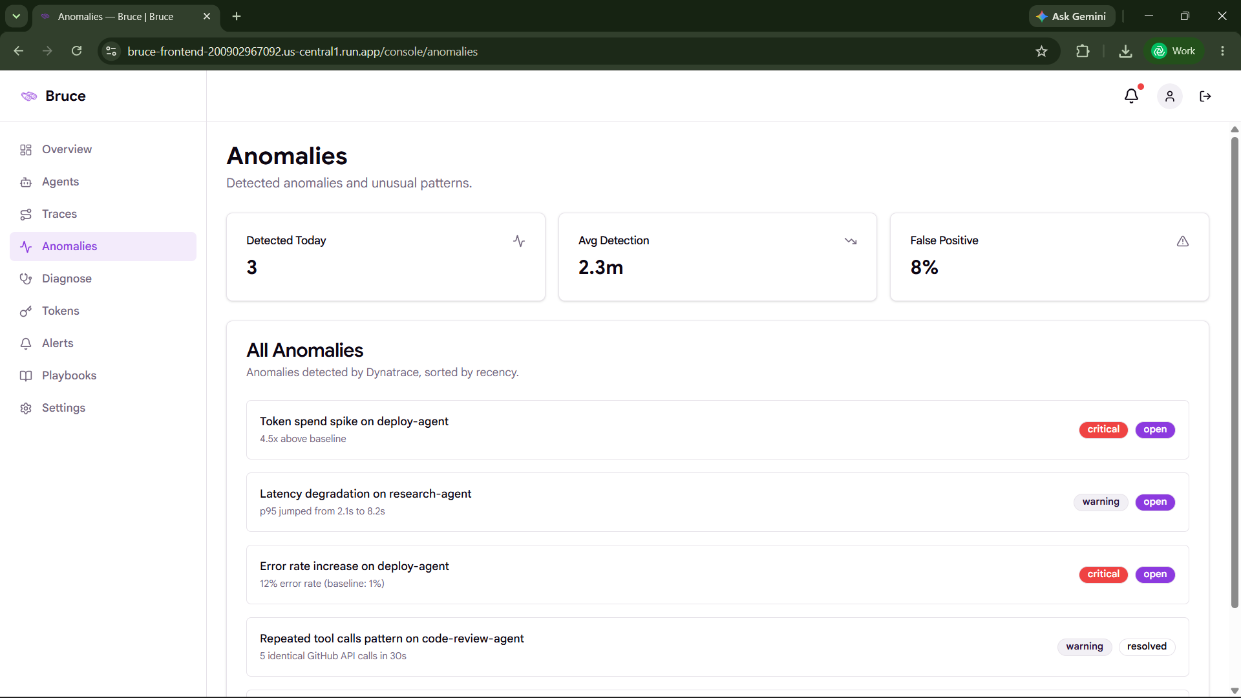The width and height of the screenshot is (1241, 698).
Task: Click the warning triangle icon in False Positive
Action: click(1183, 241)
